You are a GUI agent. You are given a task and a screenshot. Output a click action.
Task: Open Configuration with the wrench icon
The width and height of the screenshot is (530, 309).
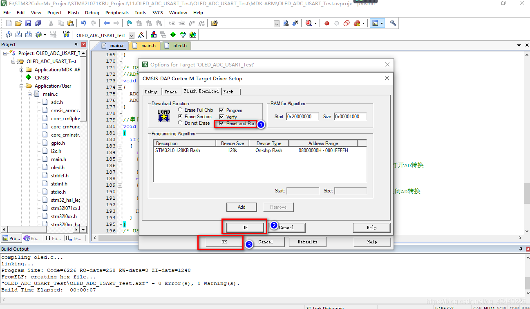point(393,23)
